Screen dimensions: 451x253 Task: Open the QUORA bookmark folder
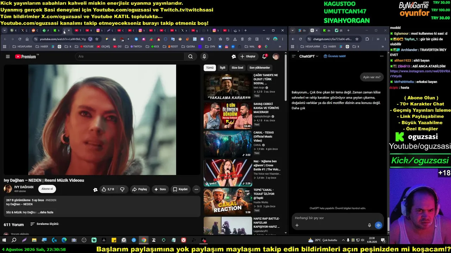coord(188,46)
